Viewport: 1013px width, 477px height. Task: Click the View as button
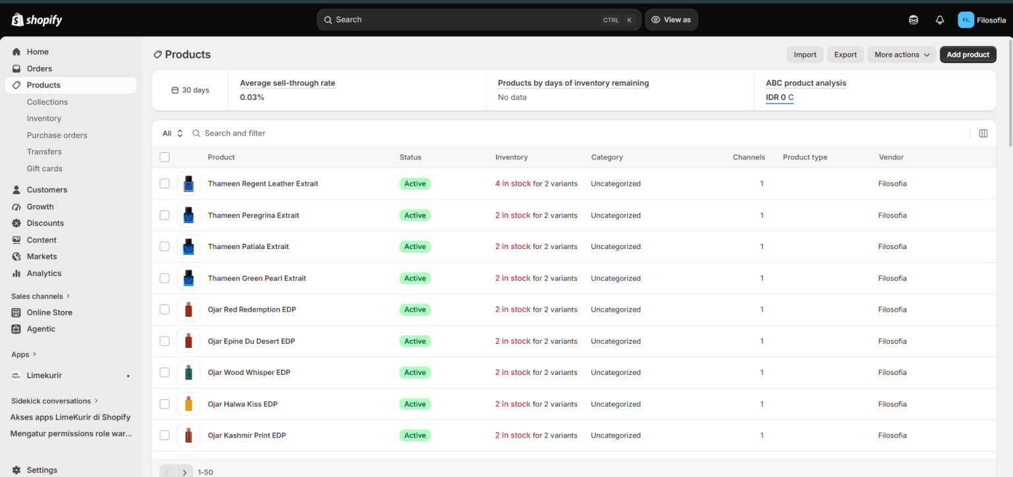[x=671, y=20]
